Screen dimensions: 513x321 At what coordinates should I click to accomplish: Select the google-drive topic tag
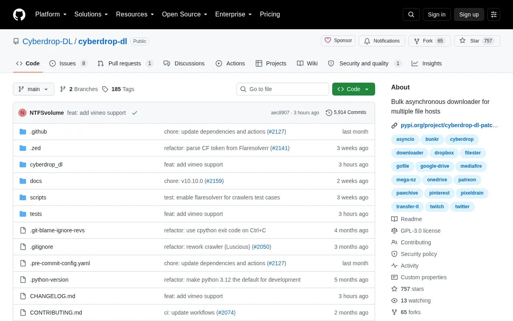435,166
